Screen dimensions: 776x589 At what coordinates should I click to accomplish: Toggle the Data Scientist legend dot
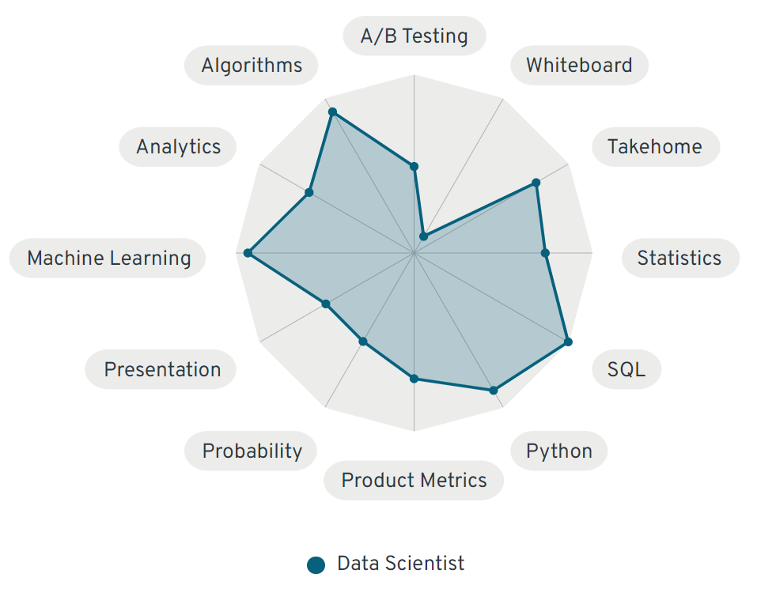[x=316, y=564]
